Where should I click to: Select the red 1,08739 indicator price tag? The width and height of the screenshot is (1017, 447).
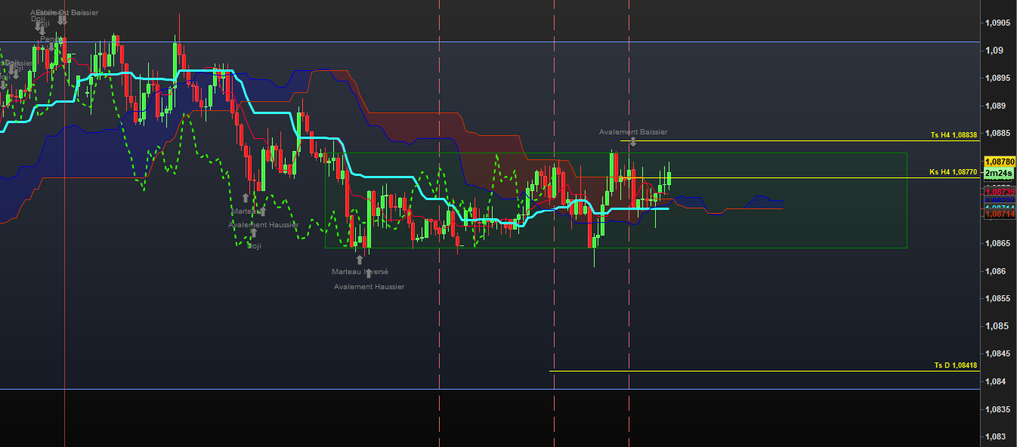point(998,192)
